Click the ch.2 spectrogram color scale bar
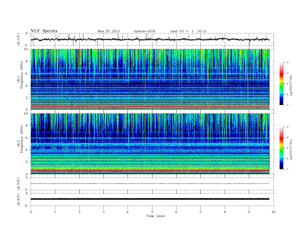 (281, 148)
